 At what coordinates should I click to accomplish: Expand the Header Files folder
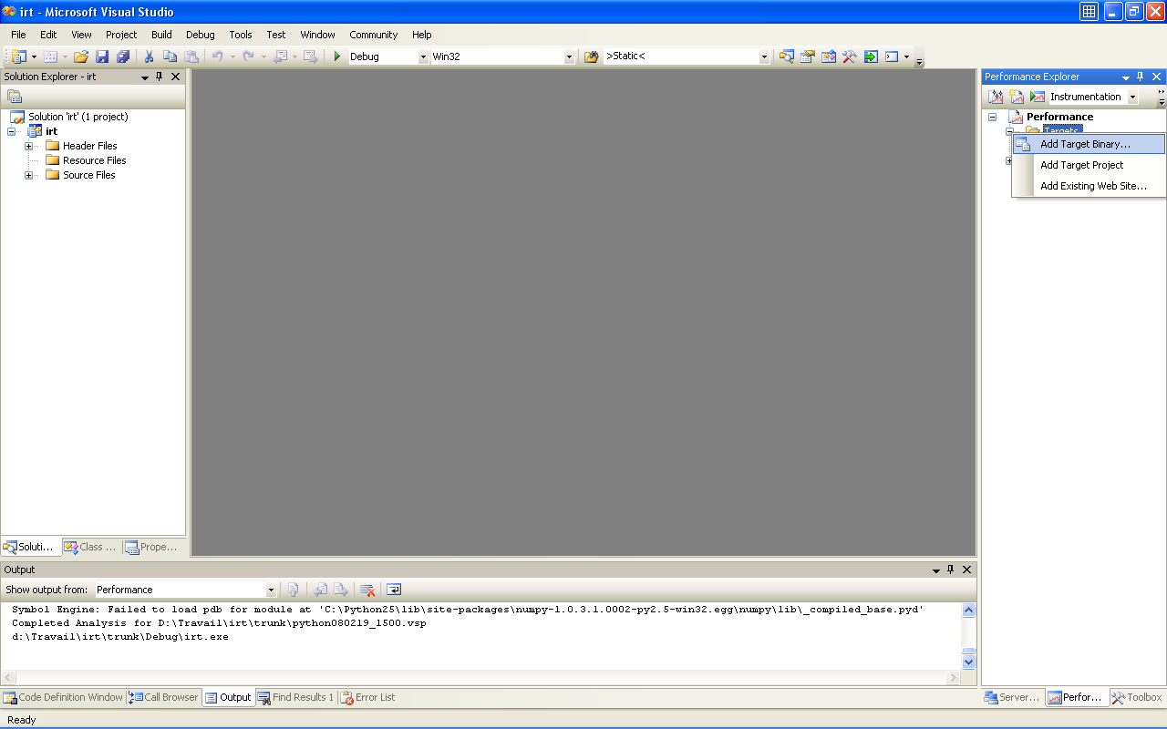29,146
